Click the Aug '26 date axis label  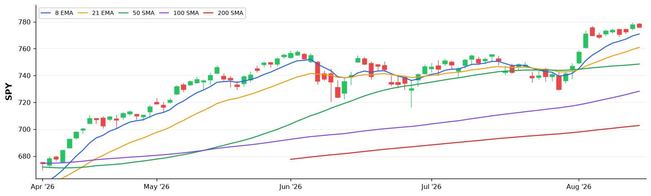coord(579,187)
